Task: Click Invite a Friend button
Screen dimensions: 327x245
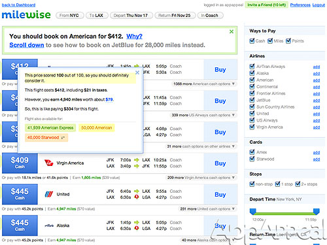Action: coord(267,5)
